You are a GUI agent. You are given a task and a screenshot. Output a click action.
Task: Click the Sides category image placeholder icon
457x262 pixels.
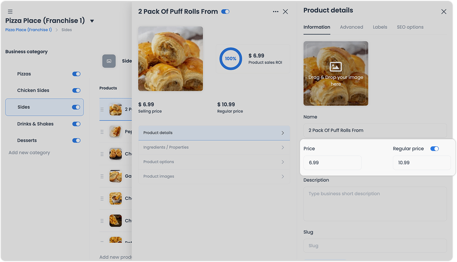(109, 61)
